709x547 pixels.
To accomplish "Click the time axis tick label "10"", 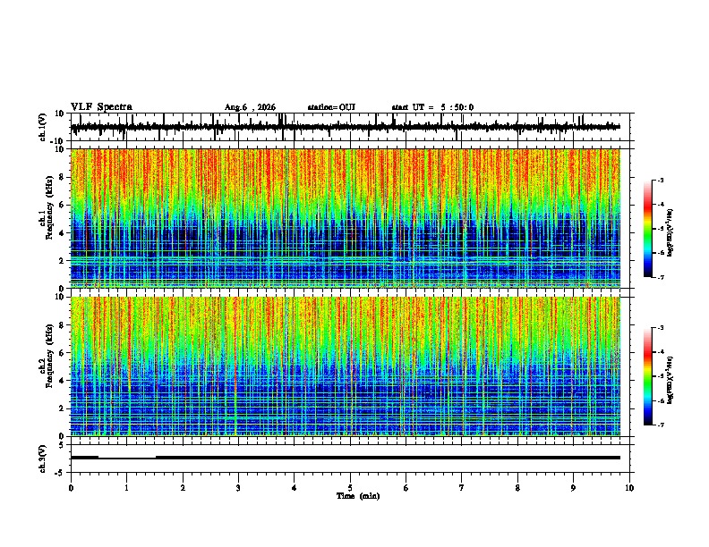I will coord(629,488).
